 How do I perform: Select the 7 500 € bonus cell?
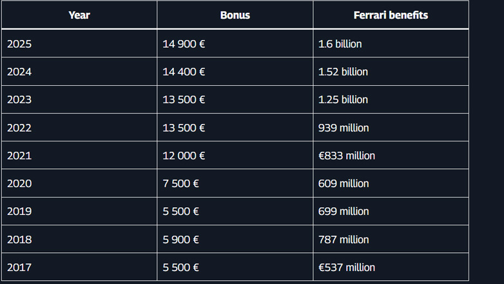point(180,183)
